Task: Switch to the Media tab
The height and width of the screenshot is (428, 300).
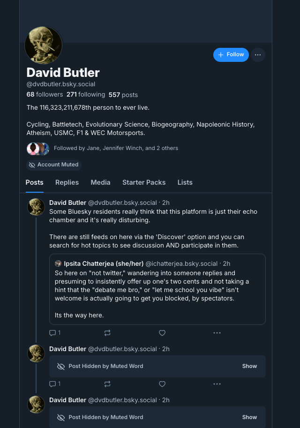Action: pyautogui.click(x=100, y=182)
